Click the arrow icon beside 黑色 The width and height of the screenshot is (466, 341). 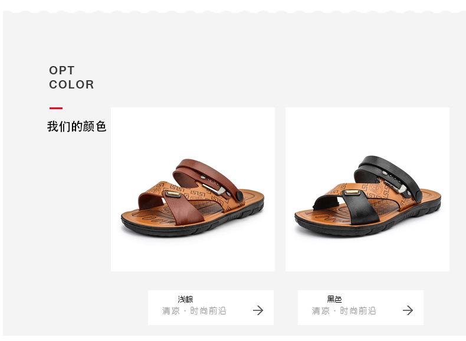(408, 310)
